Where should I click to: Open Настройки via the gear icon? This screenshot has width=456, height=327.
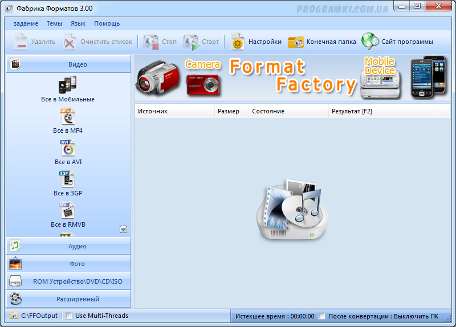[x=238, y=42]
